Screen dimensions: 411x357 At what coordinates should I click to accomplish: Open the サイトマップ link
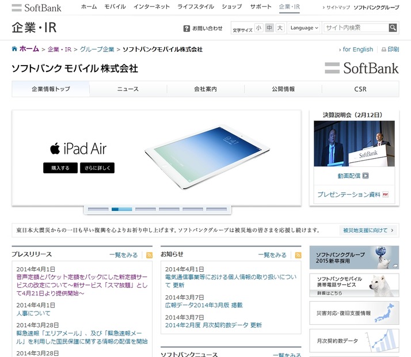point(338,7)
